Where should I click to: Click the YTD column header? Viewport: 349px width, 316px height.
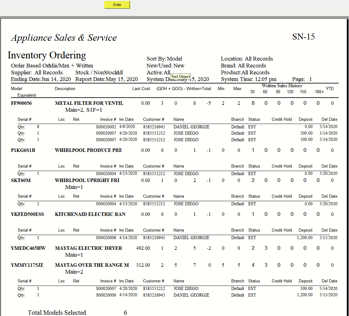[x=330, y=88]
